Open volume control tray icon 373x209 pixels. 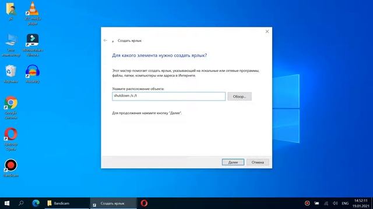[x=335, y=203]
